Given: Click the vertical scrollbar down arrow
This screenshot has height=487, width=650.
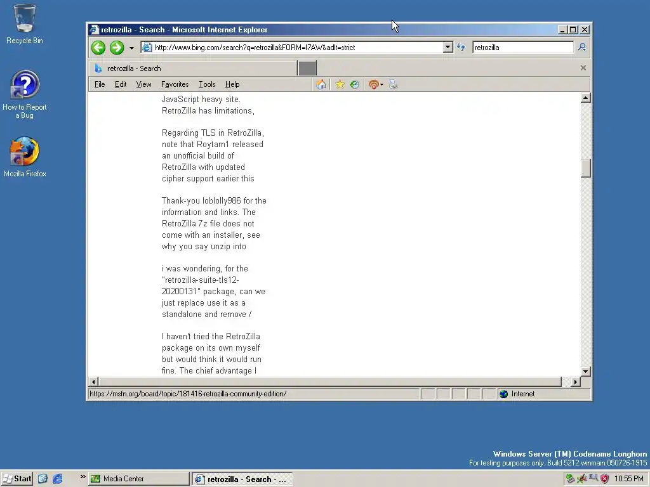Looking at the screenshot, I should 585,372.
